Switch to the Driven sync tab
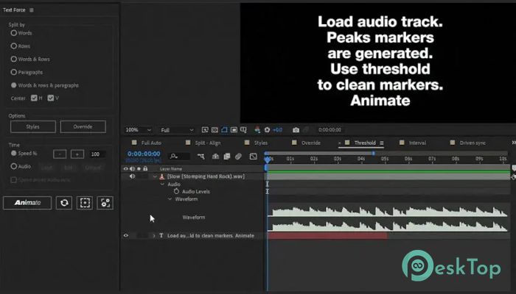This screenshot has width=516, height=294. click(473, 143)
